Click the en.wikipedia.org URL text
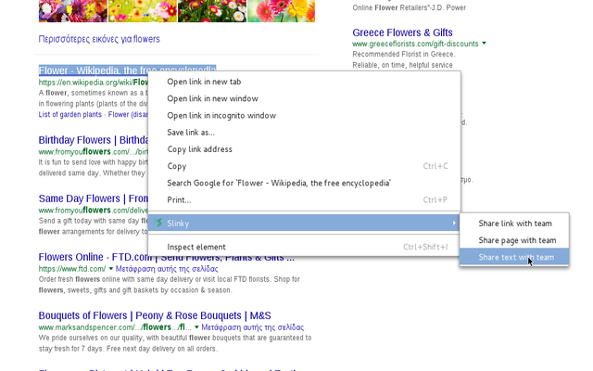593x371 pixels. 93,83
